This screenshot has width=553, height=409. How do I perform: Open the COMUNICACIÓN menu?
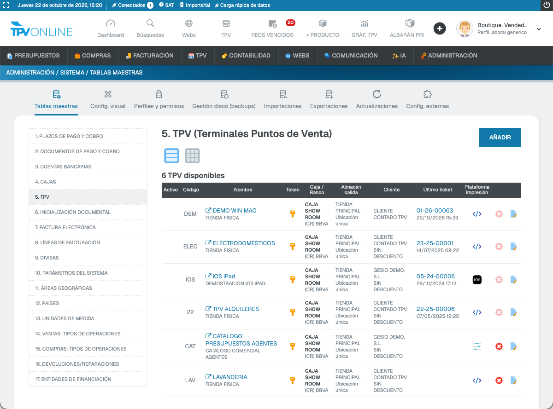(351, 56)
